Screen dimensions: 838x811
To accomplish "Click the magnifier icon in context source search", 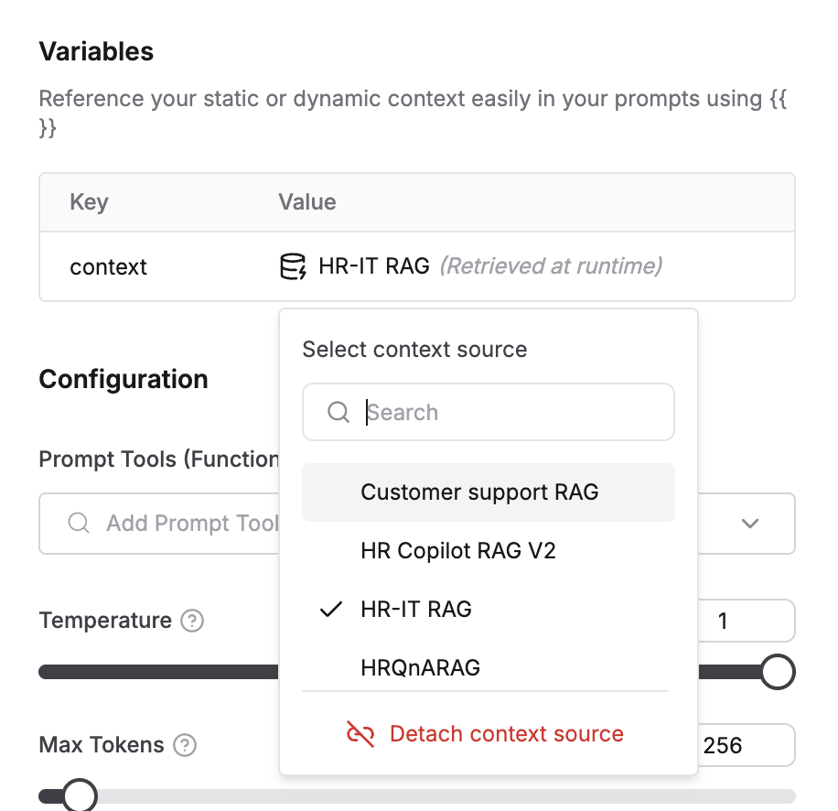I will click(x=338, y=412).
